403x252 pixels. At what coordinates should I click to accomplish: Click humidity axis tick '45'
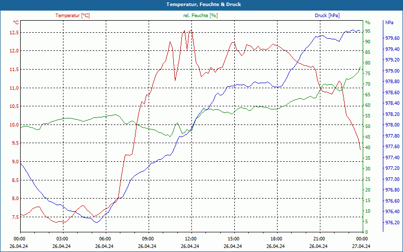click(368, 137)
